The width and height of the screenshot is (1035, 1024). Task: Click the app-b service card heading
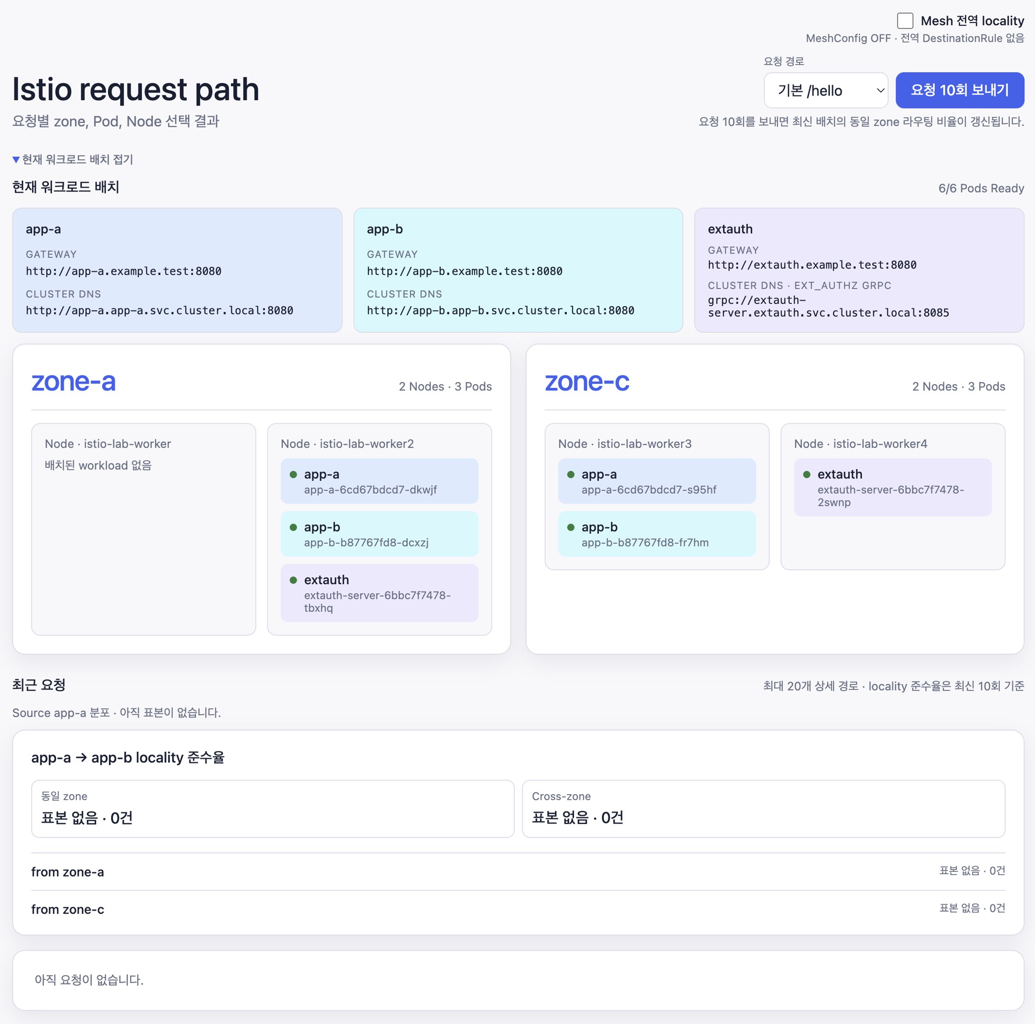point(385,229)
